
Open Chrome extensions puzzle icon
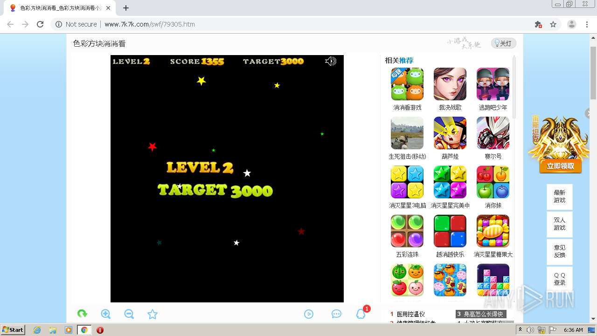coord(538,24)
